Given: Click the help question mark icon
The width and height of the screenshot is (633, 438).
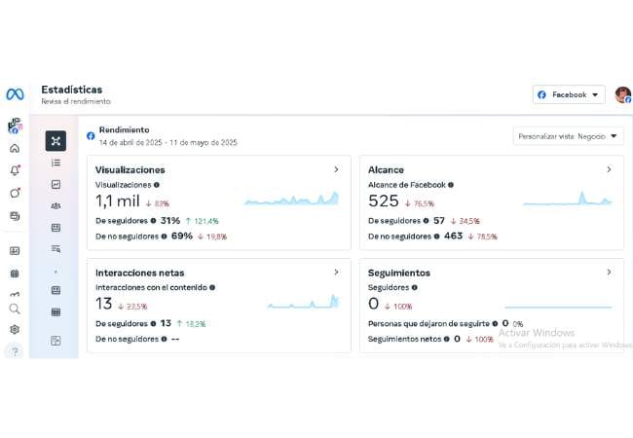Looking at the screenshot, I should click(x=15, y=351).
